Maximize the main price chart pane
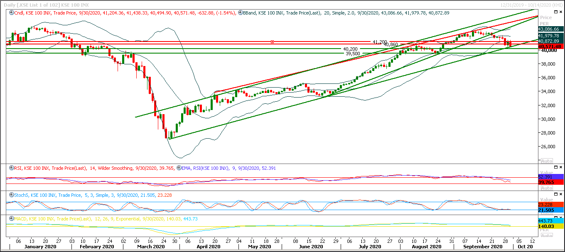Image resolution: width=565 pixels, height=252 pixels. click(x=555, y=12)
